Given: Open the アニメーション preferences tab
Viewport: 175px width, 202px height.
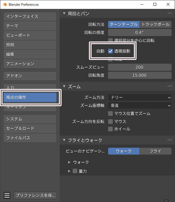Looking at the screenshot, I should (x=30, y=64).
